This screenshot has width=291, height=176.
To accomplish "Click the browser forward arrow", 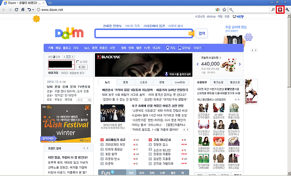I will 10,10.
